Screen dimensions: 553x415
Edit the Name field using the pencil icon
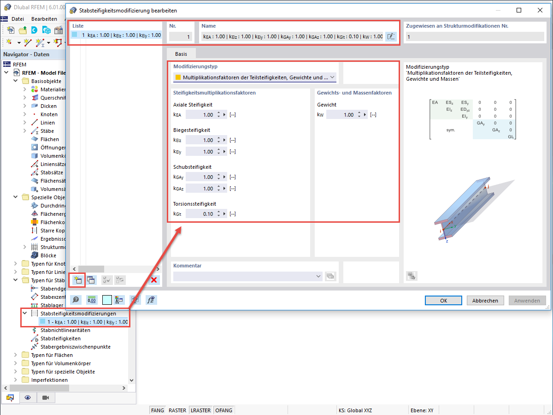pyautogui.click(x=390, y=36)
